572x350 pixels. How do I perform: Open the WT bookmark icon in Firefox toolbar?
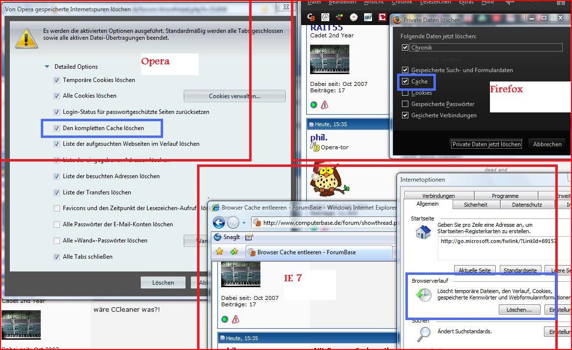click(368, 17)
